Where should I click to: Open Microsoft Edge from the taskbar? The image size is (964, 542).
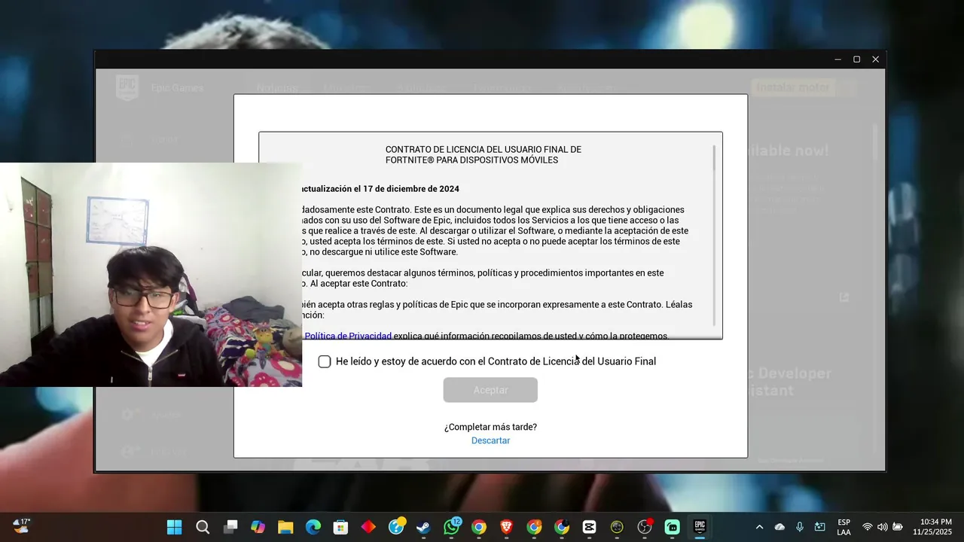[313, 527]
